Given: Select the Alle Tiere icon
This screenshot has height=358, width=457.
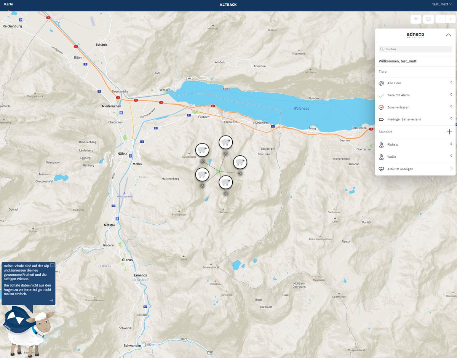Looking at the screenshot, I should [x=381, y=83].
